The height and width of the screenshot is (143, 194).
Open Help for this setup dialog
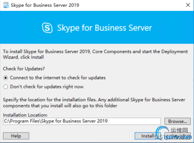coord(16,136)
